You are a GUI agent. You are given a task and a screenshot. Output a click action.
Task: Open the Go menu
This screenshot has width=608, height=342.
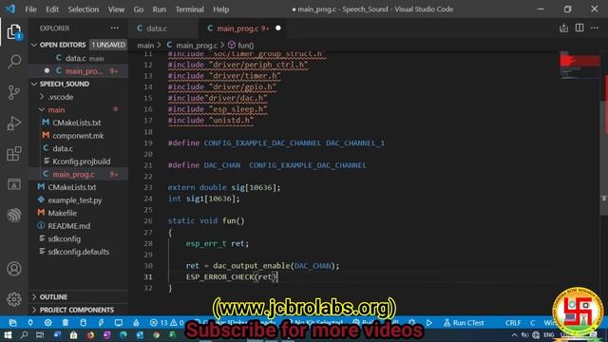coord(139,9)
